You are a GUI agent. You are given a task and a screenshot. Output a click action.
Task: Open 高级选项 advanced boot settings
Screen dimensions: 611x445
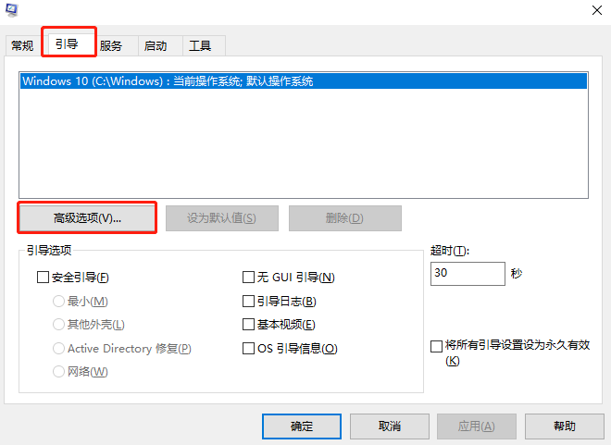(87, 218)
